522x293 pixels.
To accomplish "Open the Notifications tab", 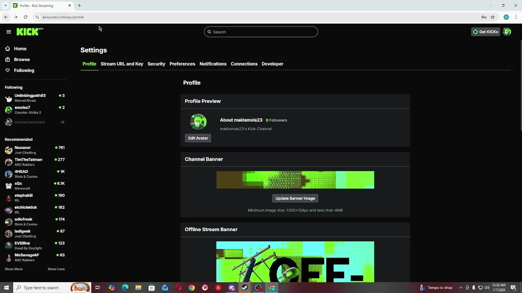I will click(x=213, y=64).
